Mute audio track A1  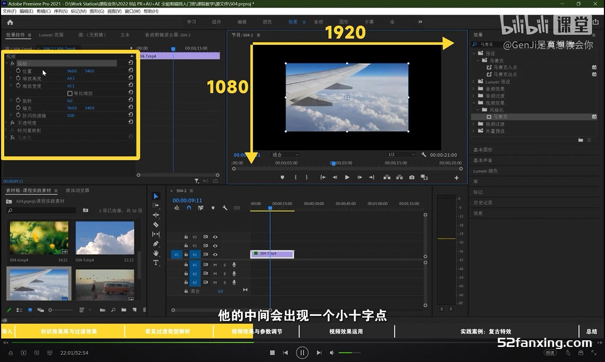click(215, 265)
